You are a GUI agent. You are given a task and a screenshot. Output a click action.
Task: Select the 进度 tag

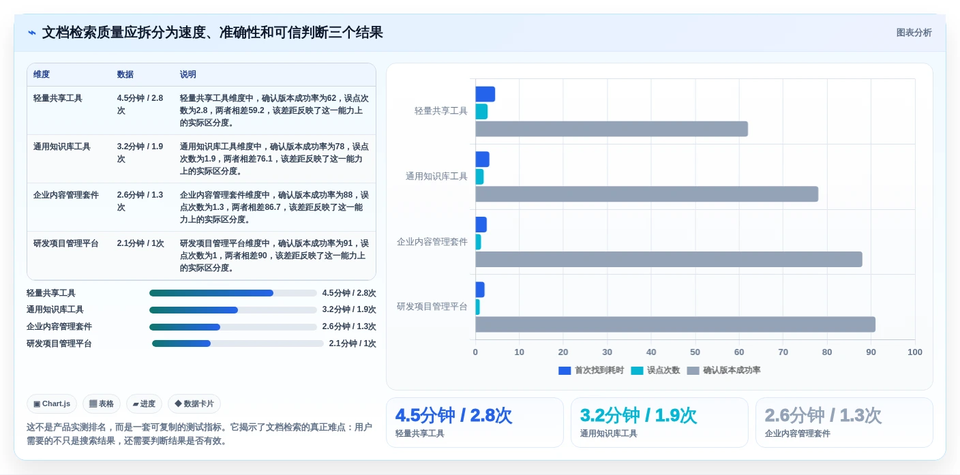click(144, 403)
